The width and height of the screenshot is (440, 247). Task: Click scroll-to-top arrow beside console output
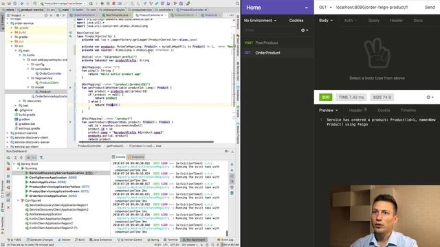(x=232, y=165)
